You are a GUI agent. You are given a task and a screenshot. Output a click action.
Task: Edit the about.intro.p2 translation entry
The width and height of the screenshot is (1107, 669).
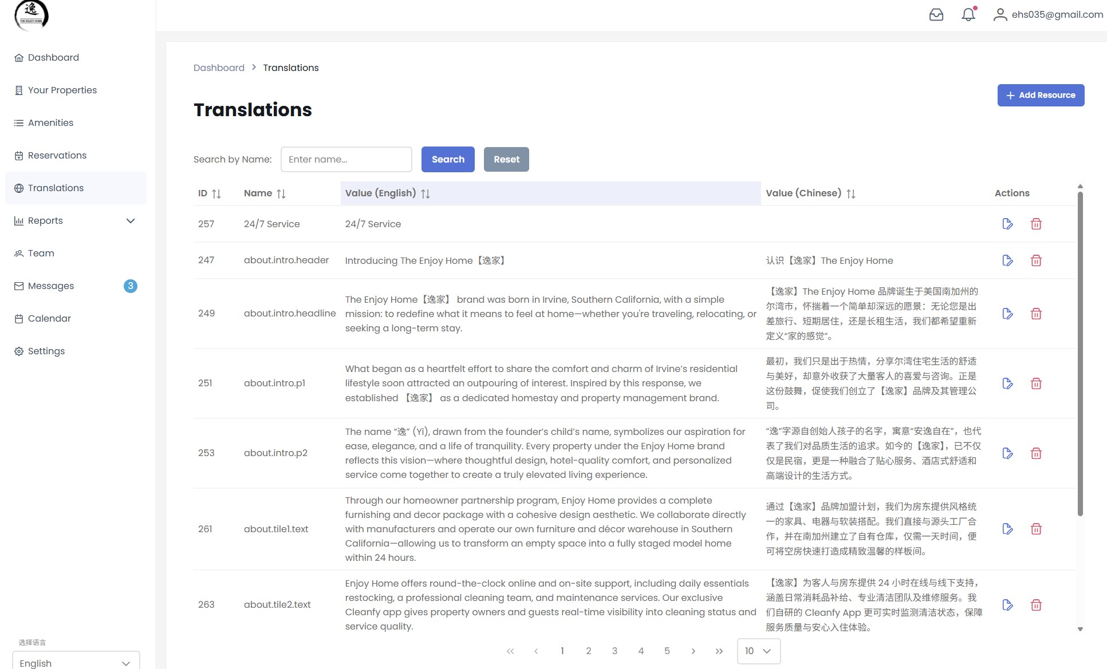[x=1007, y=453]
